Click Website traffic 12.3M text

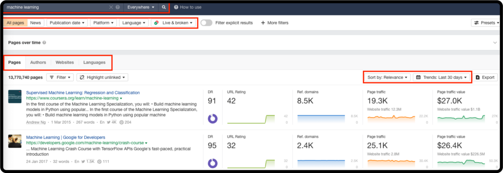[385, 110]
